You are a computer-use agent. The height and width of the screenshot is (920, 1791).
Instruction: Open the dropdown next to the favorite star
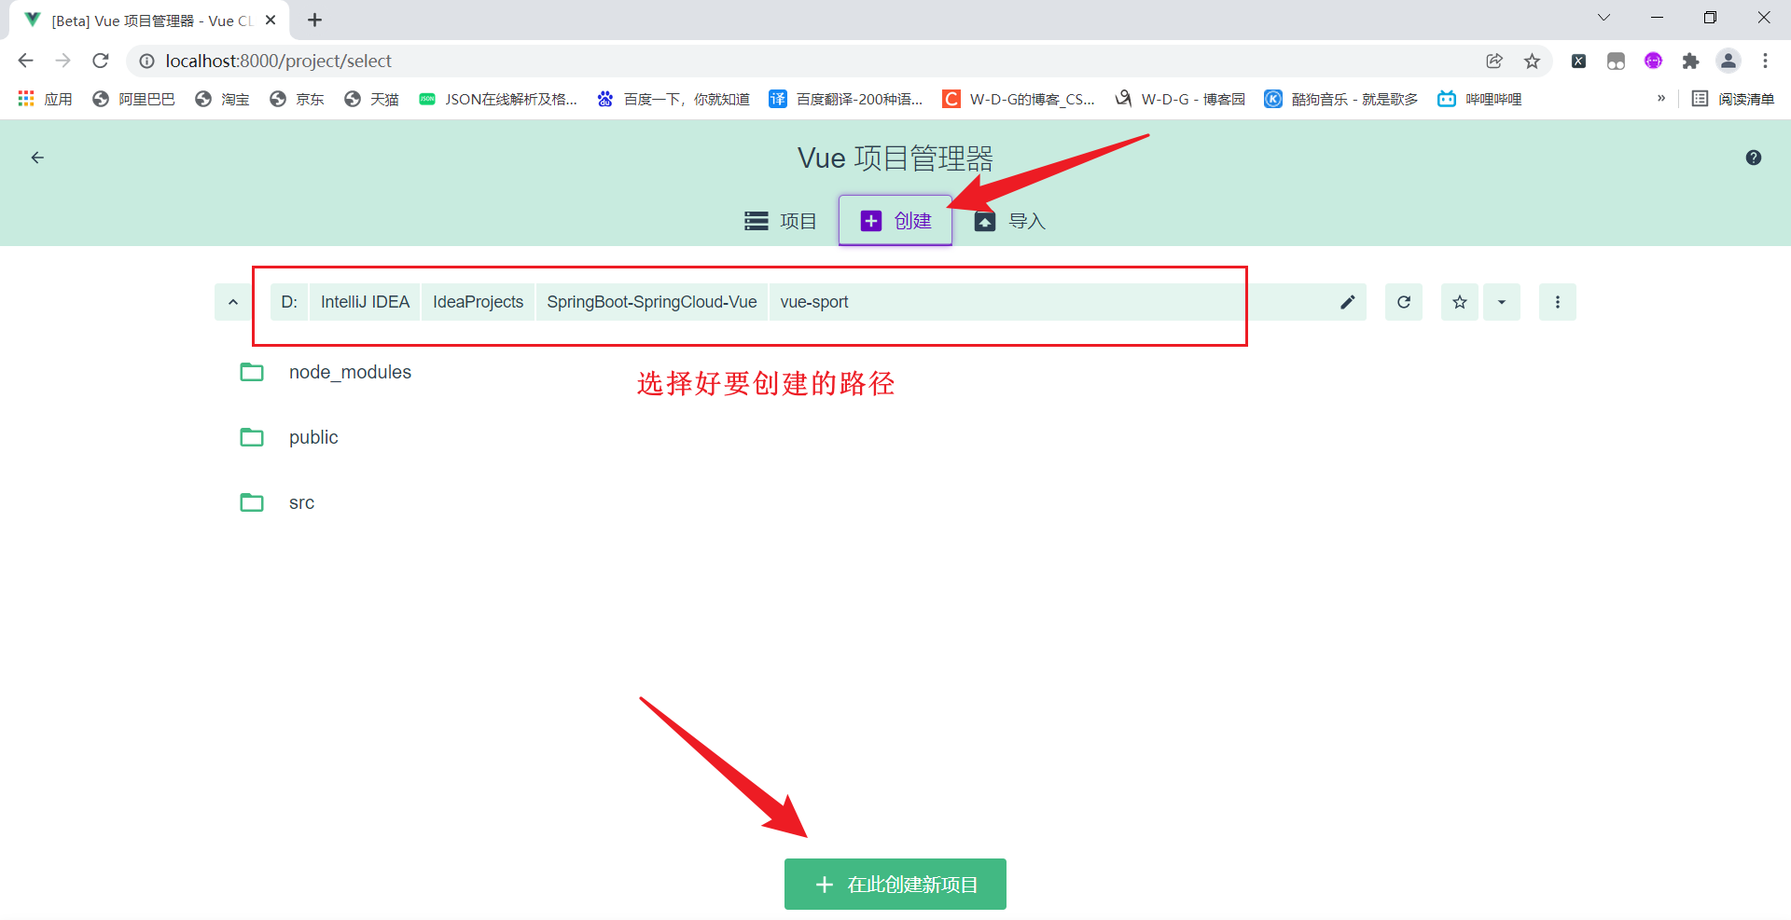1501,301
